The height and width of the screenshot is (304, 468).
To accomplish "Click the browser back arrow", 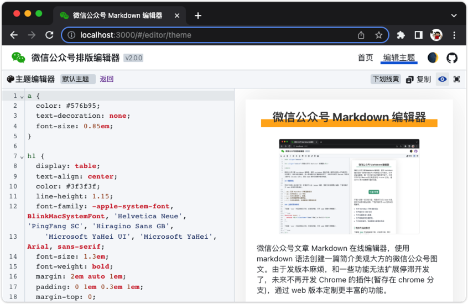I will pos(14,35).
